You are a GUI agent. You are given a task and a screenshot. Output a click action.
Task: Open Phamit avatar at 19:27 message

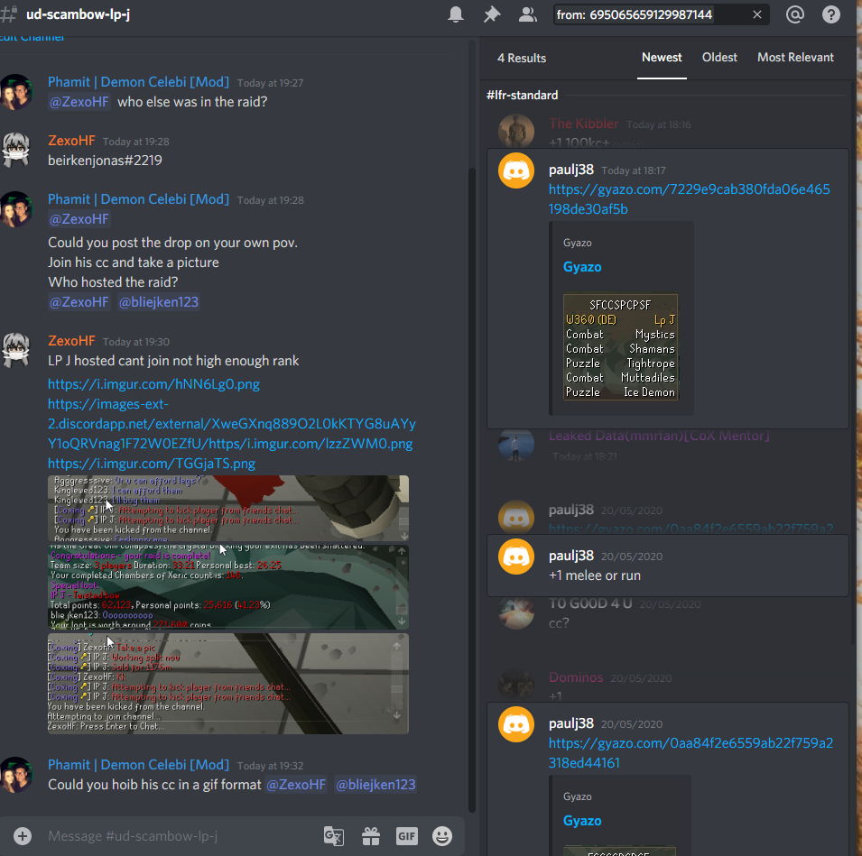(16, 91)
